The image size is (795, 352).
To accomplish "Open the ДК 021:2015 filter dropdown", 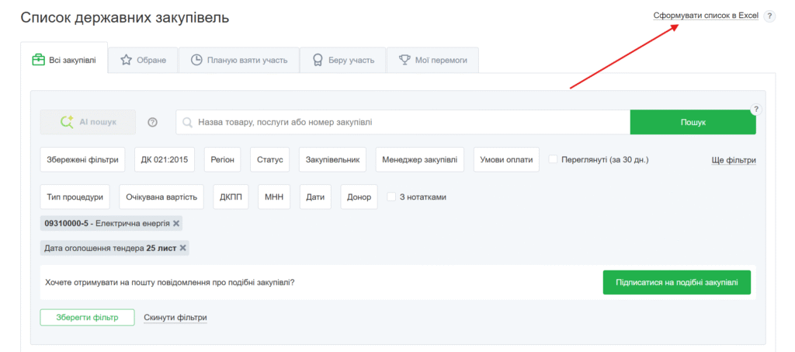I will coord(165,159).
